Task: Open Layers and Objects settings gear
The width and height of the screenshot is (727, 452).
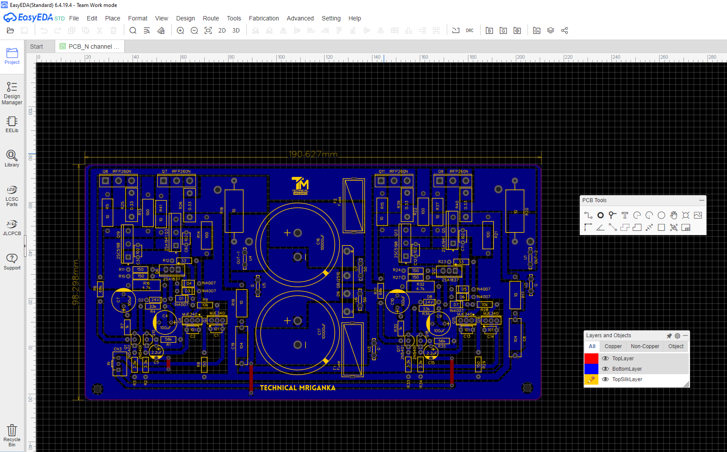Action: 677,336
